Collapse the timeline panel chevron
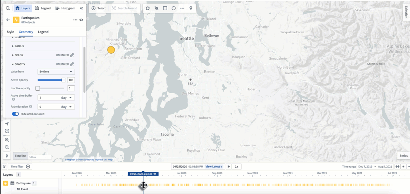This screenshot has width=410, height=194. (4, 167)
